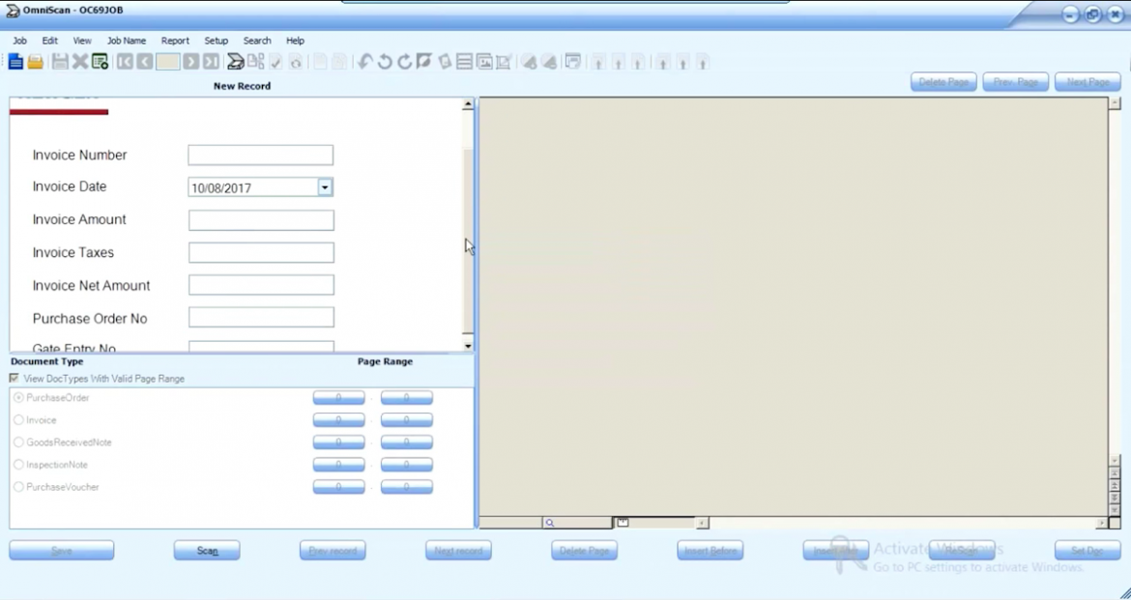This screenshot has height=600, width=1131.
Task: Open the Search menu for queries
Action: (x=256, y=41)
